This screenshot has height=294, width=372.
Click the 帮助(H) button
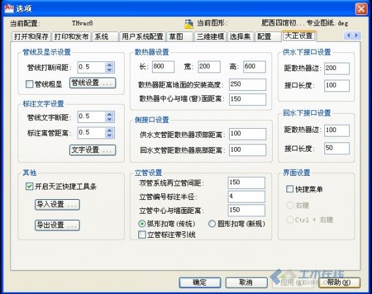click(339, 283)
